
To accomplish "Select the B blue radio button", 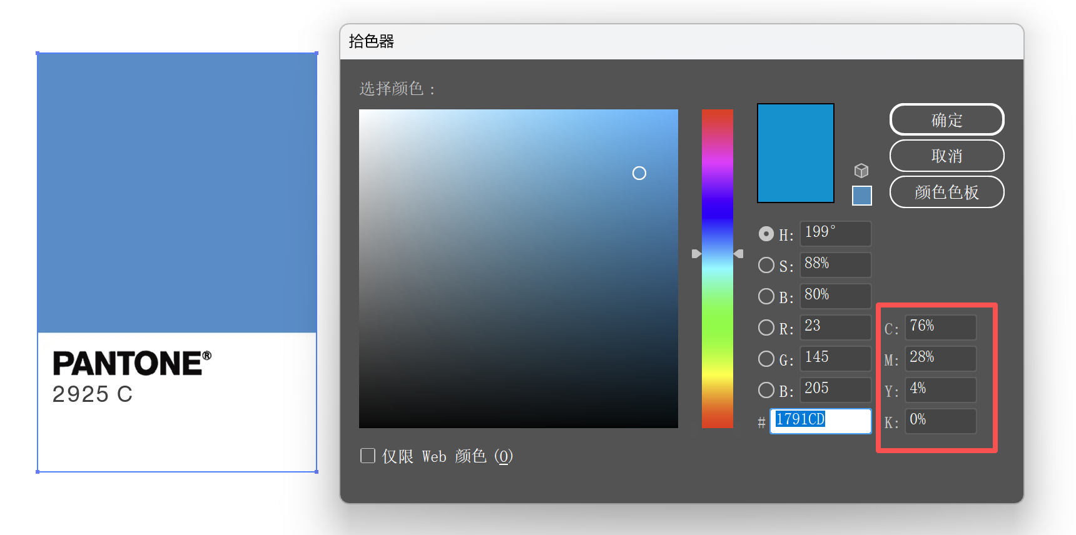I will tap(766, 390).
